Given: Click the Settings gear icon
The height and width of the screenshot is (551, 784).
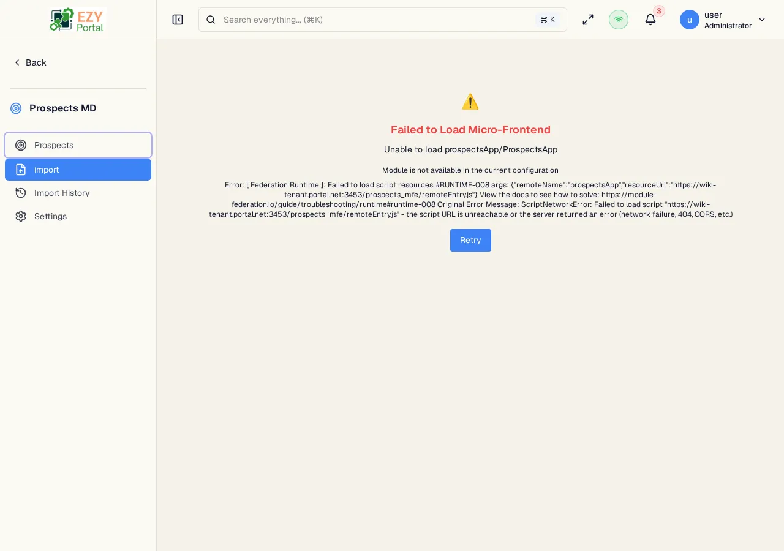Looking at the screenshot, I should [x=21, y=216].
